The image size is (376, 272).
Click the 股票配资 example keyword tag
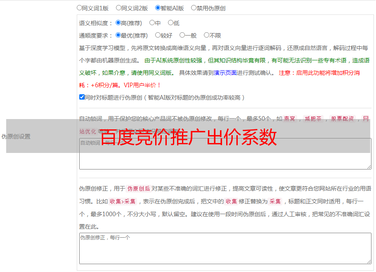point(342,119)
